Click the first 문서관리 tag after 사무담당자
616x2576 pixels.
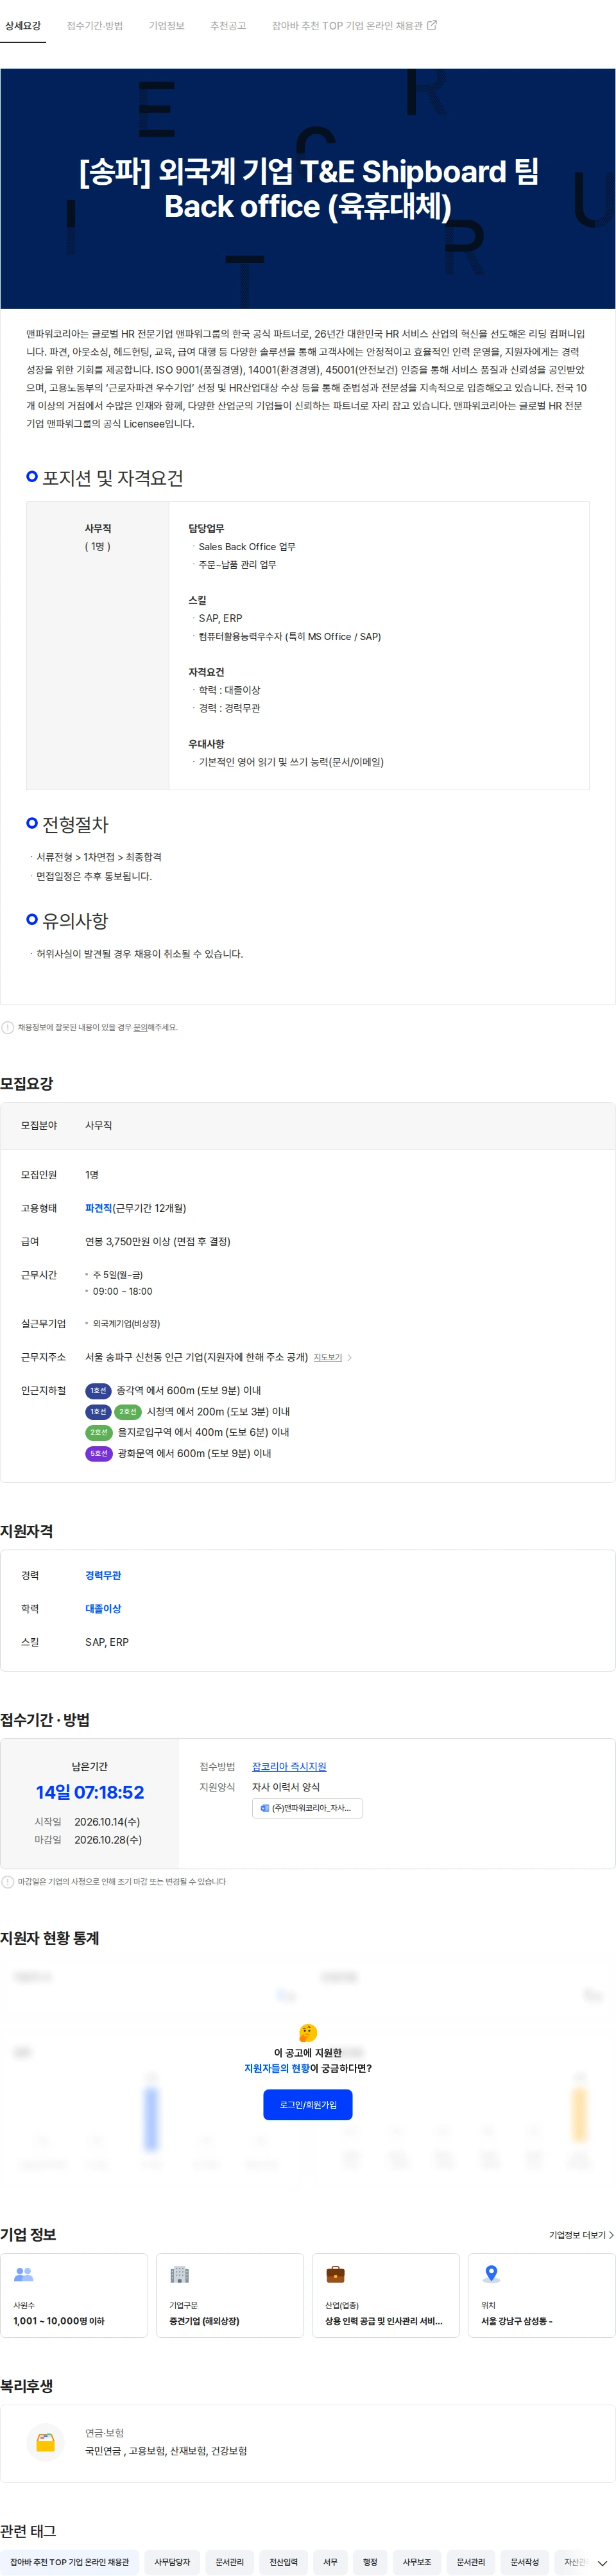[230, 2561]
